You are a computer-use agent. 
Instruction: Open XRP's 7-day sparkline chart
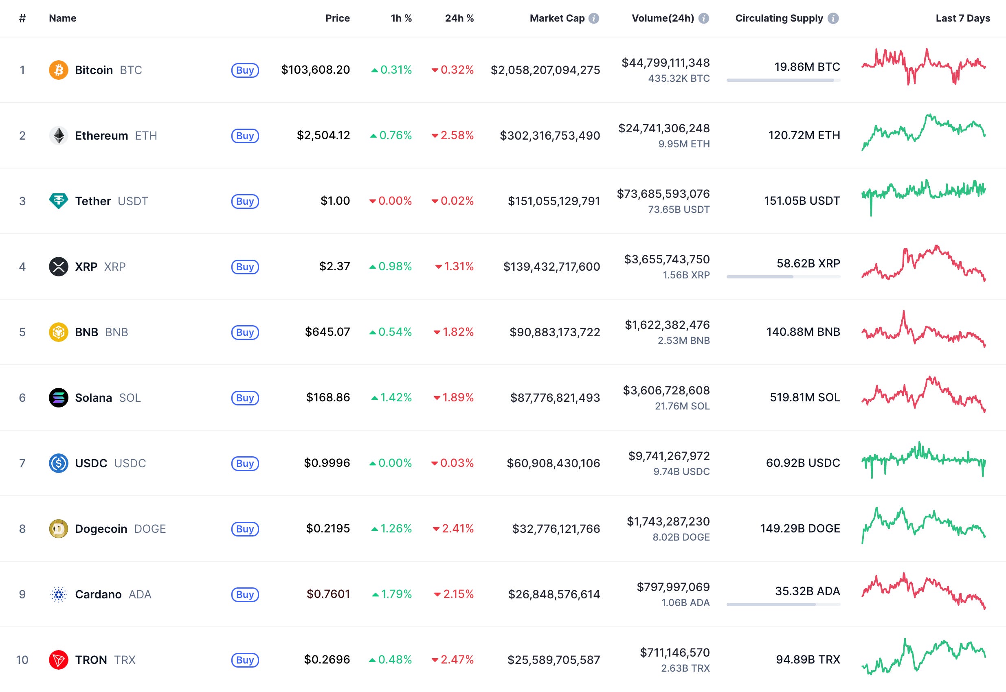924,263
